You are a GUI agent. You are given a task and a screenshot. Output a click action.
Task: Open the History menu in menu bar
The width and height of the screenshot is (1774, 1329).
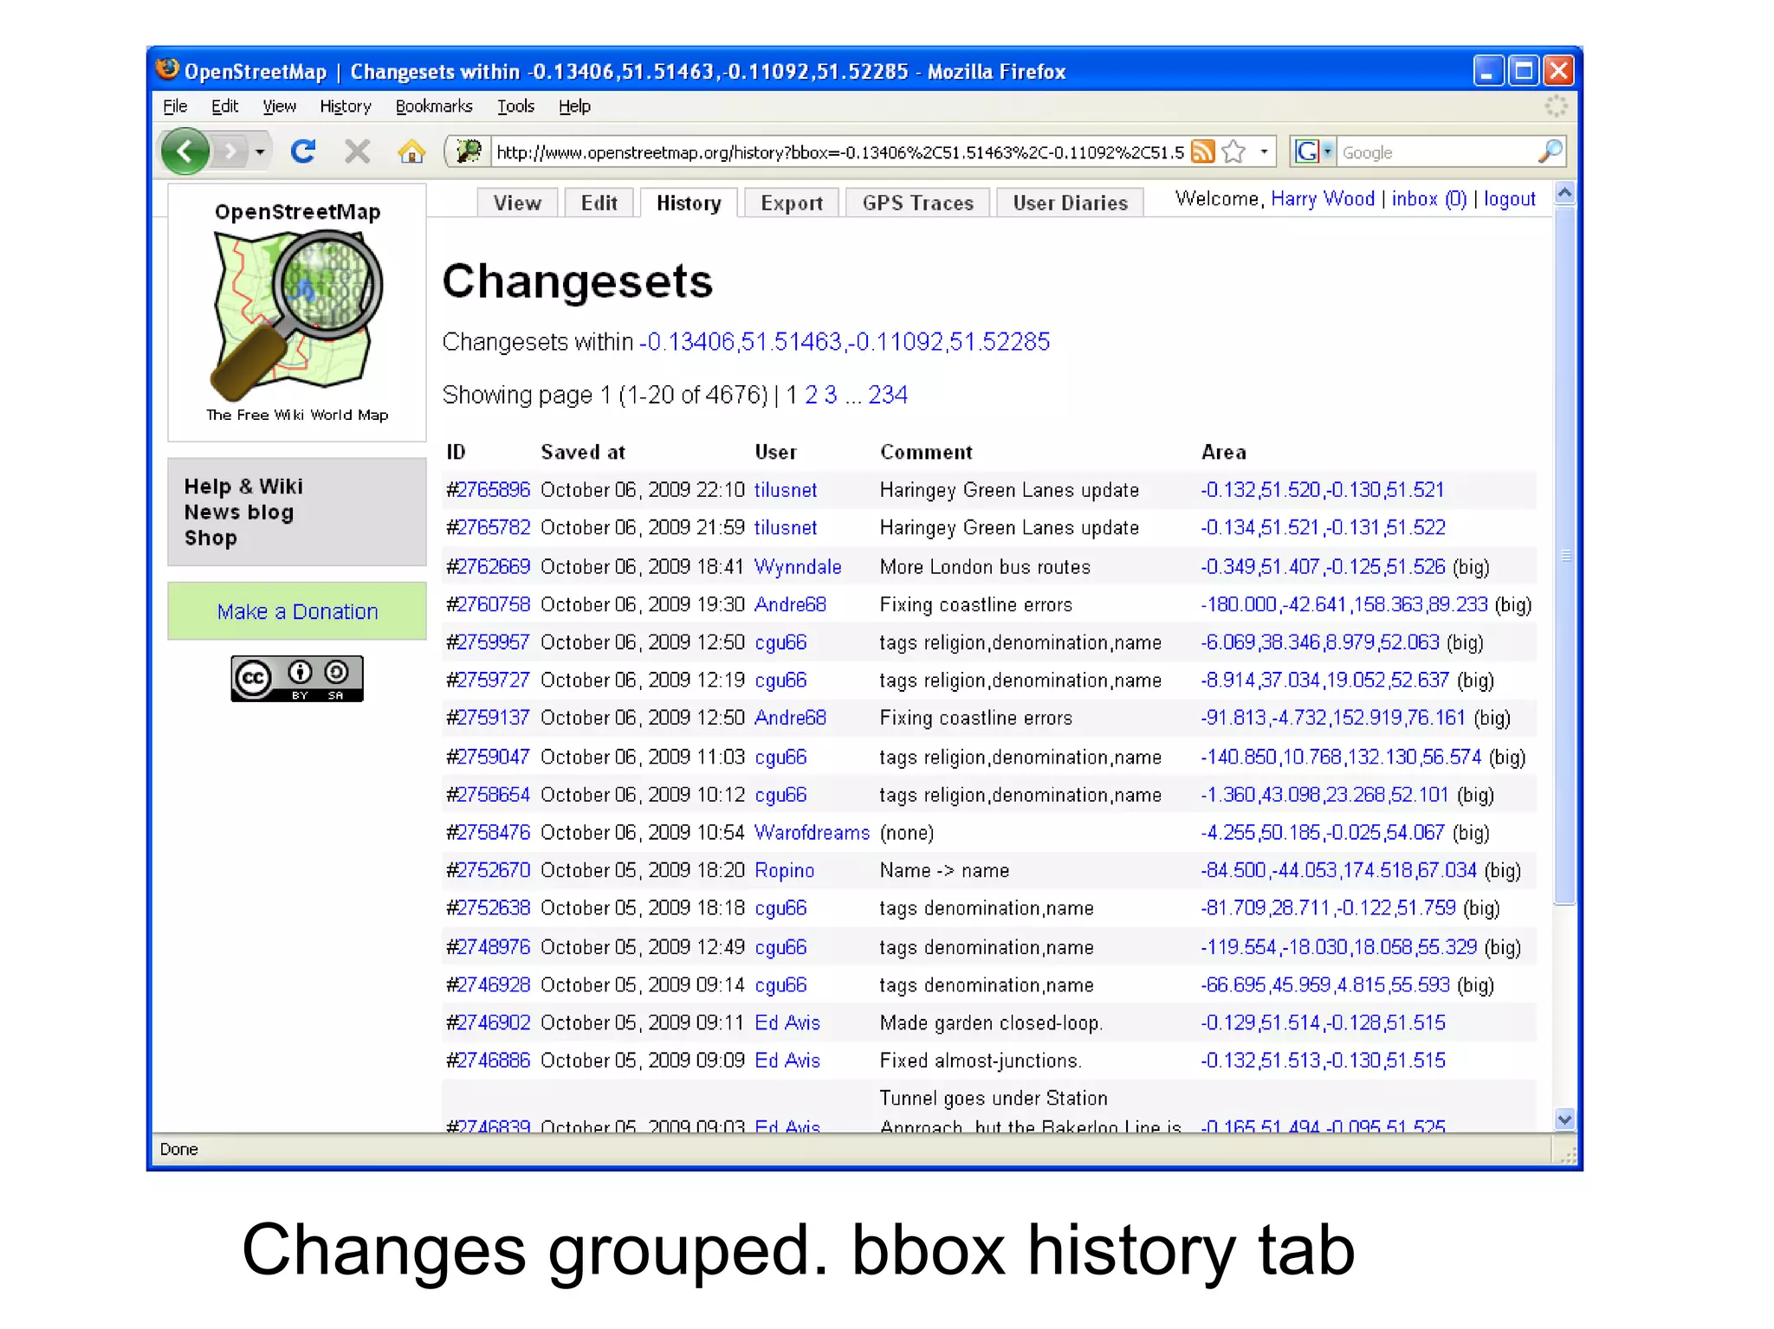pyautogui.click(x=345, y=106)
